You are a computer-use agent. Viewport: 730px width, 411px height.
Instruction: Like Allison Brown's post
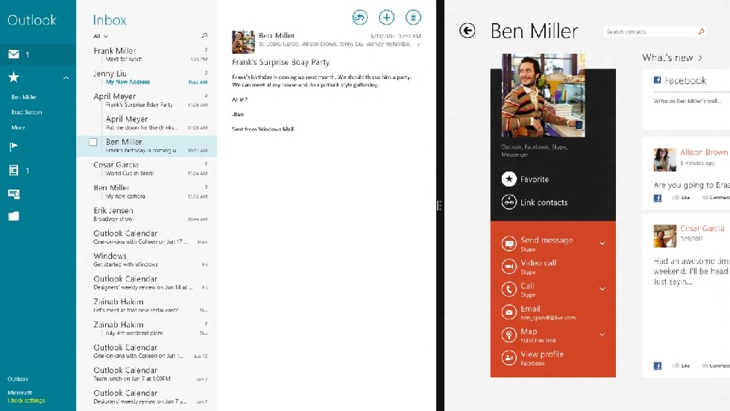681,198
